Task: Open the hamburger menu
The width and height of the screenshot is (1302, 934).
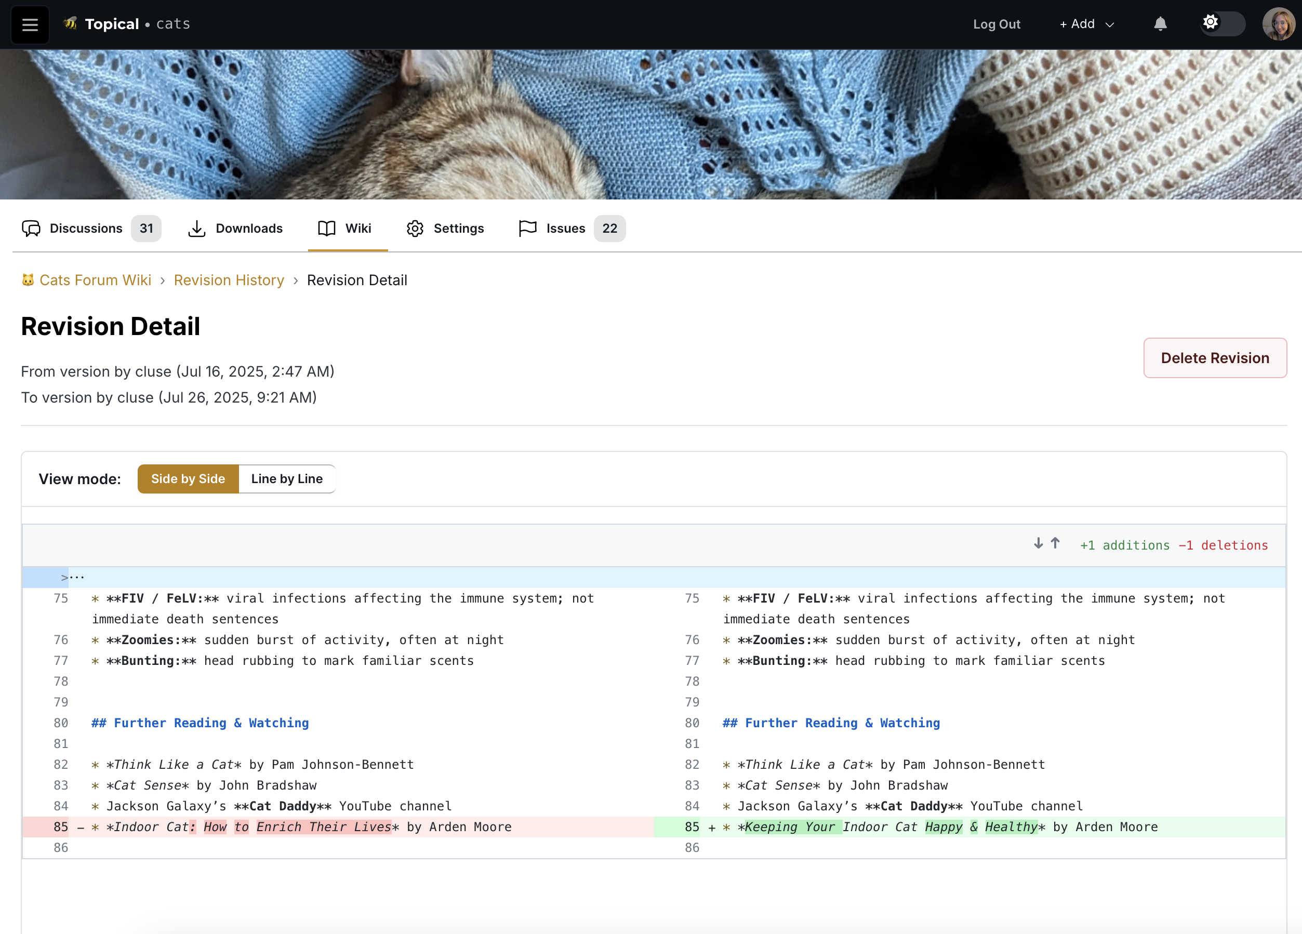Action: pyautogui.click(x=30, y=24)
